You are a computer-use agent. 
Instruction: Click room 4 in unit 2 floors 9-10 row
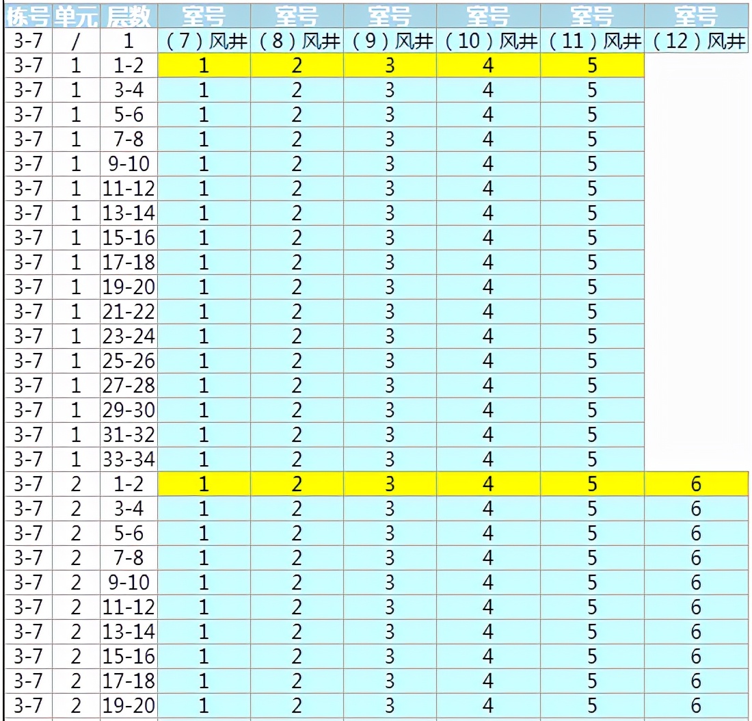pos(488,582)
